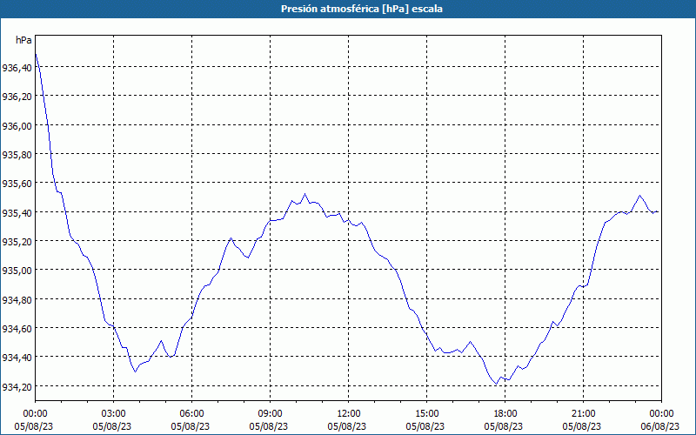The image size is (696, 435).
Task: Click the 936,00 y-axis value
Action: tap(17, 125)
